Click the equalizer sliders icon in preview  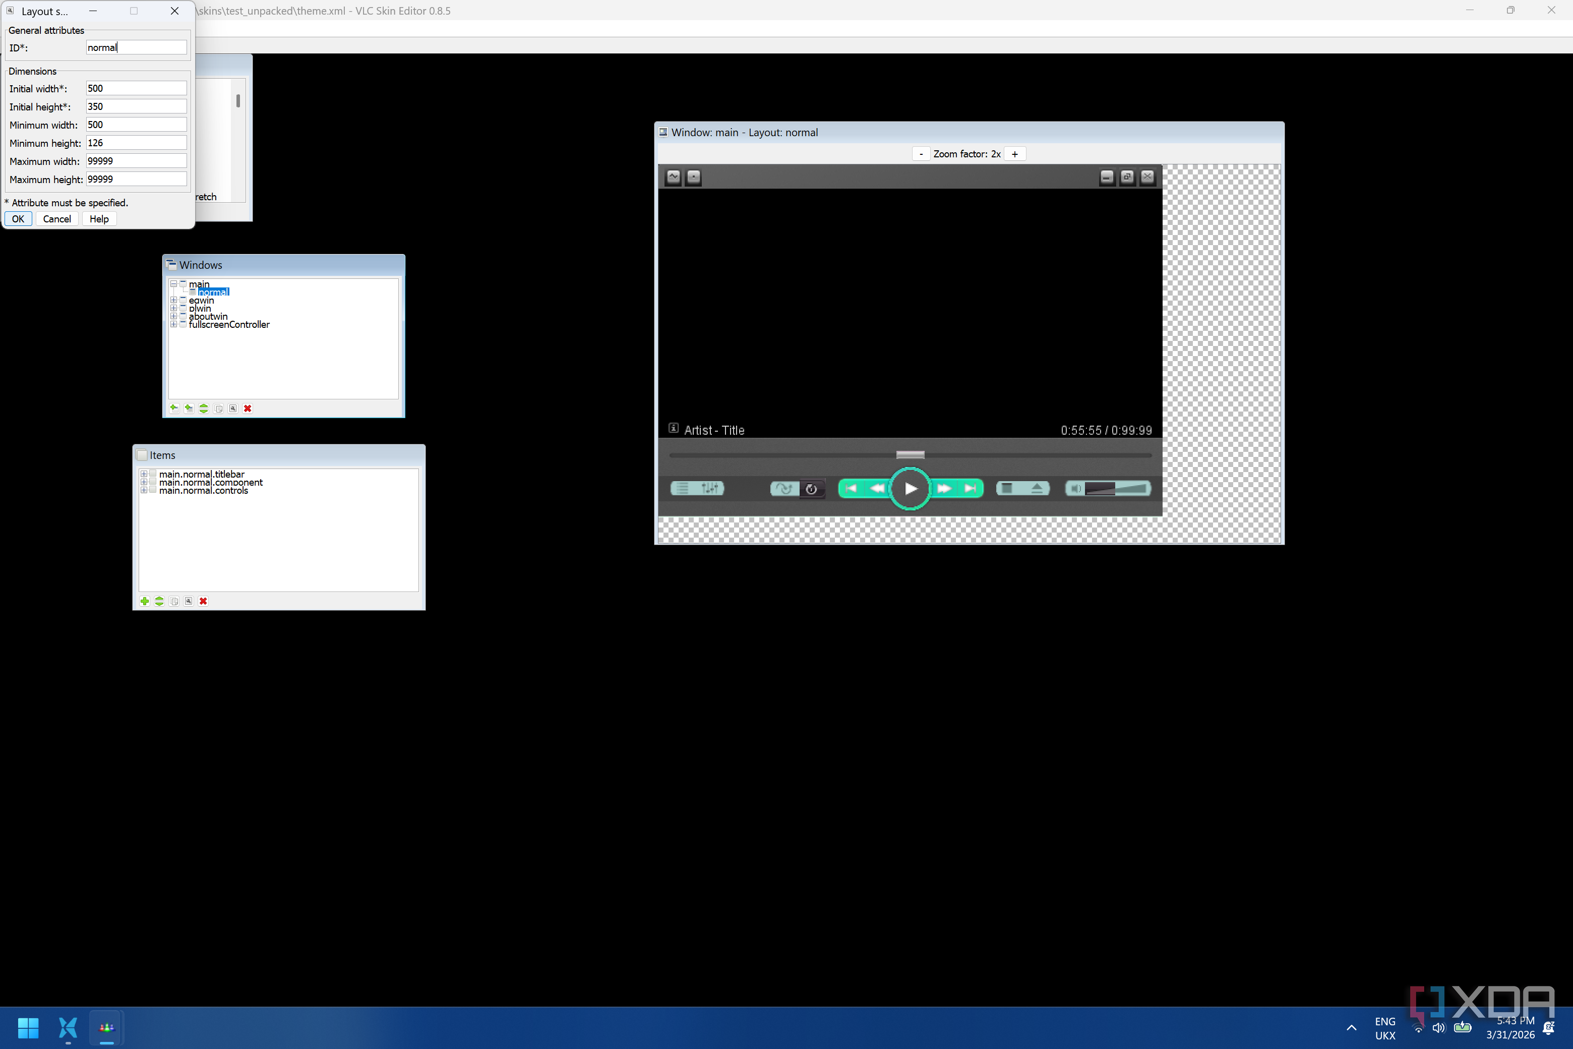point(710,488)
